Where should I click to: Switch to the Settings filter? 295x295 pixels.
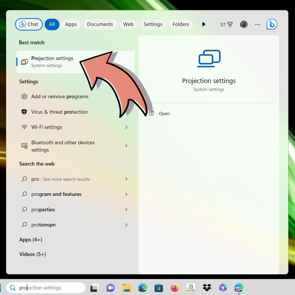coord(153,24)
